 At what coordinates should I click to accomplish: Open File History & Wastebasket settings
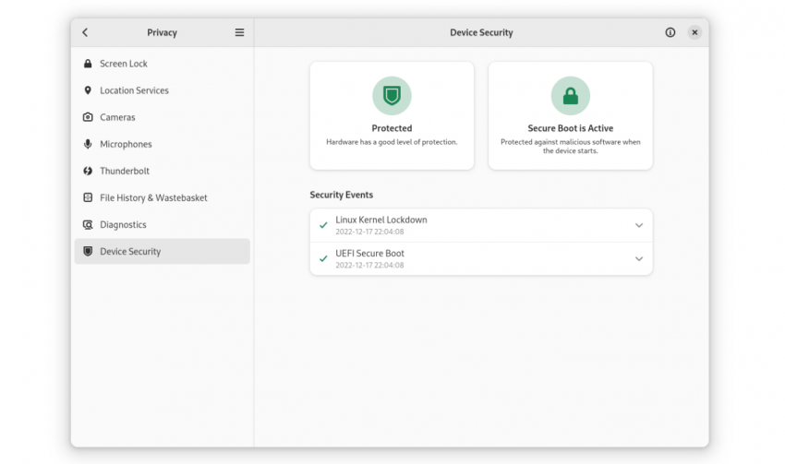(153, 197)
